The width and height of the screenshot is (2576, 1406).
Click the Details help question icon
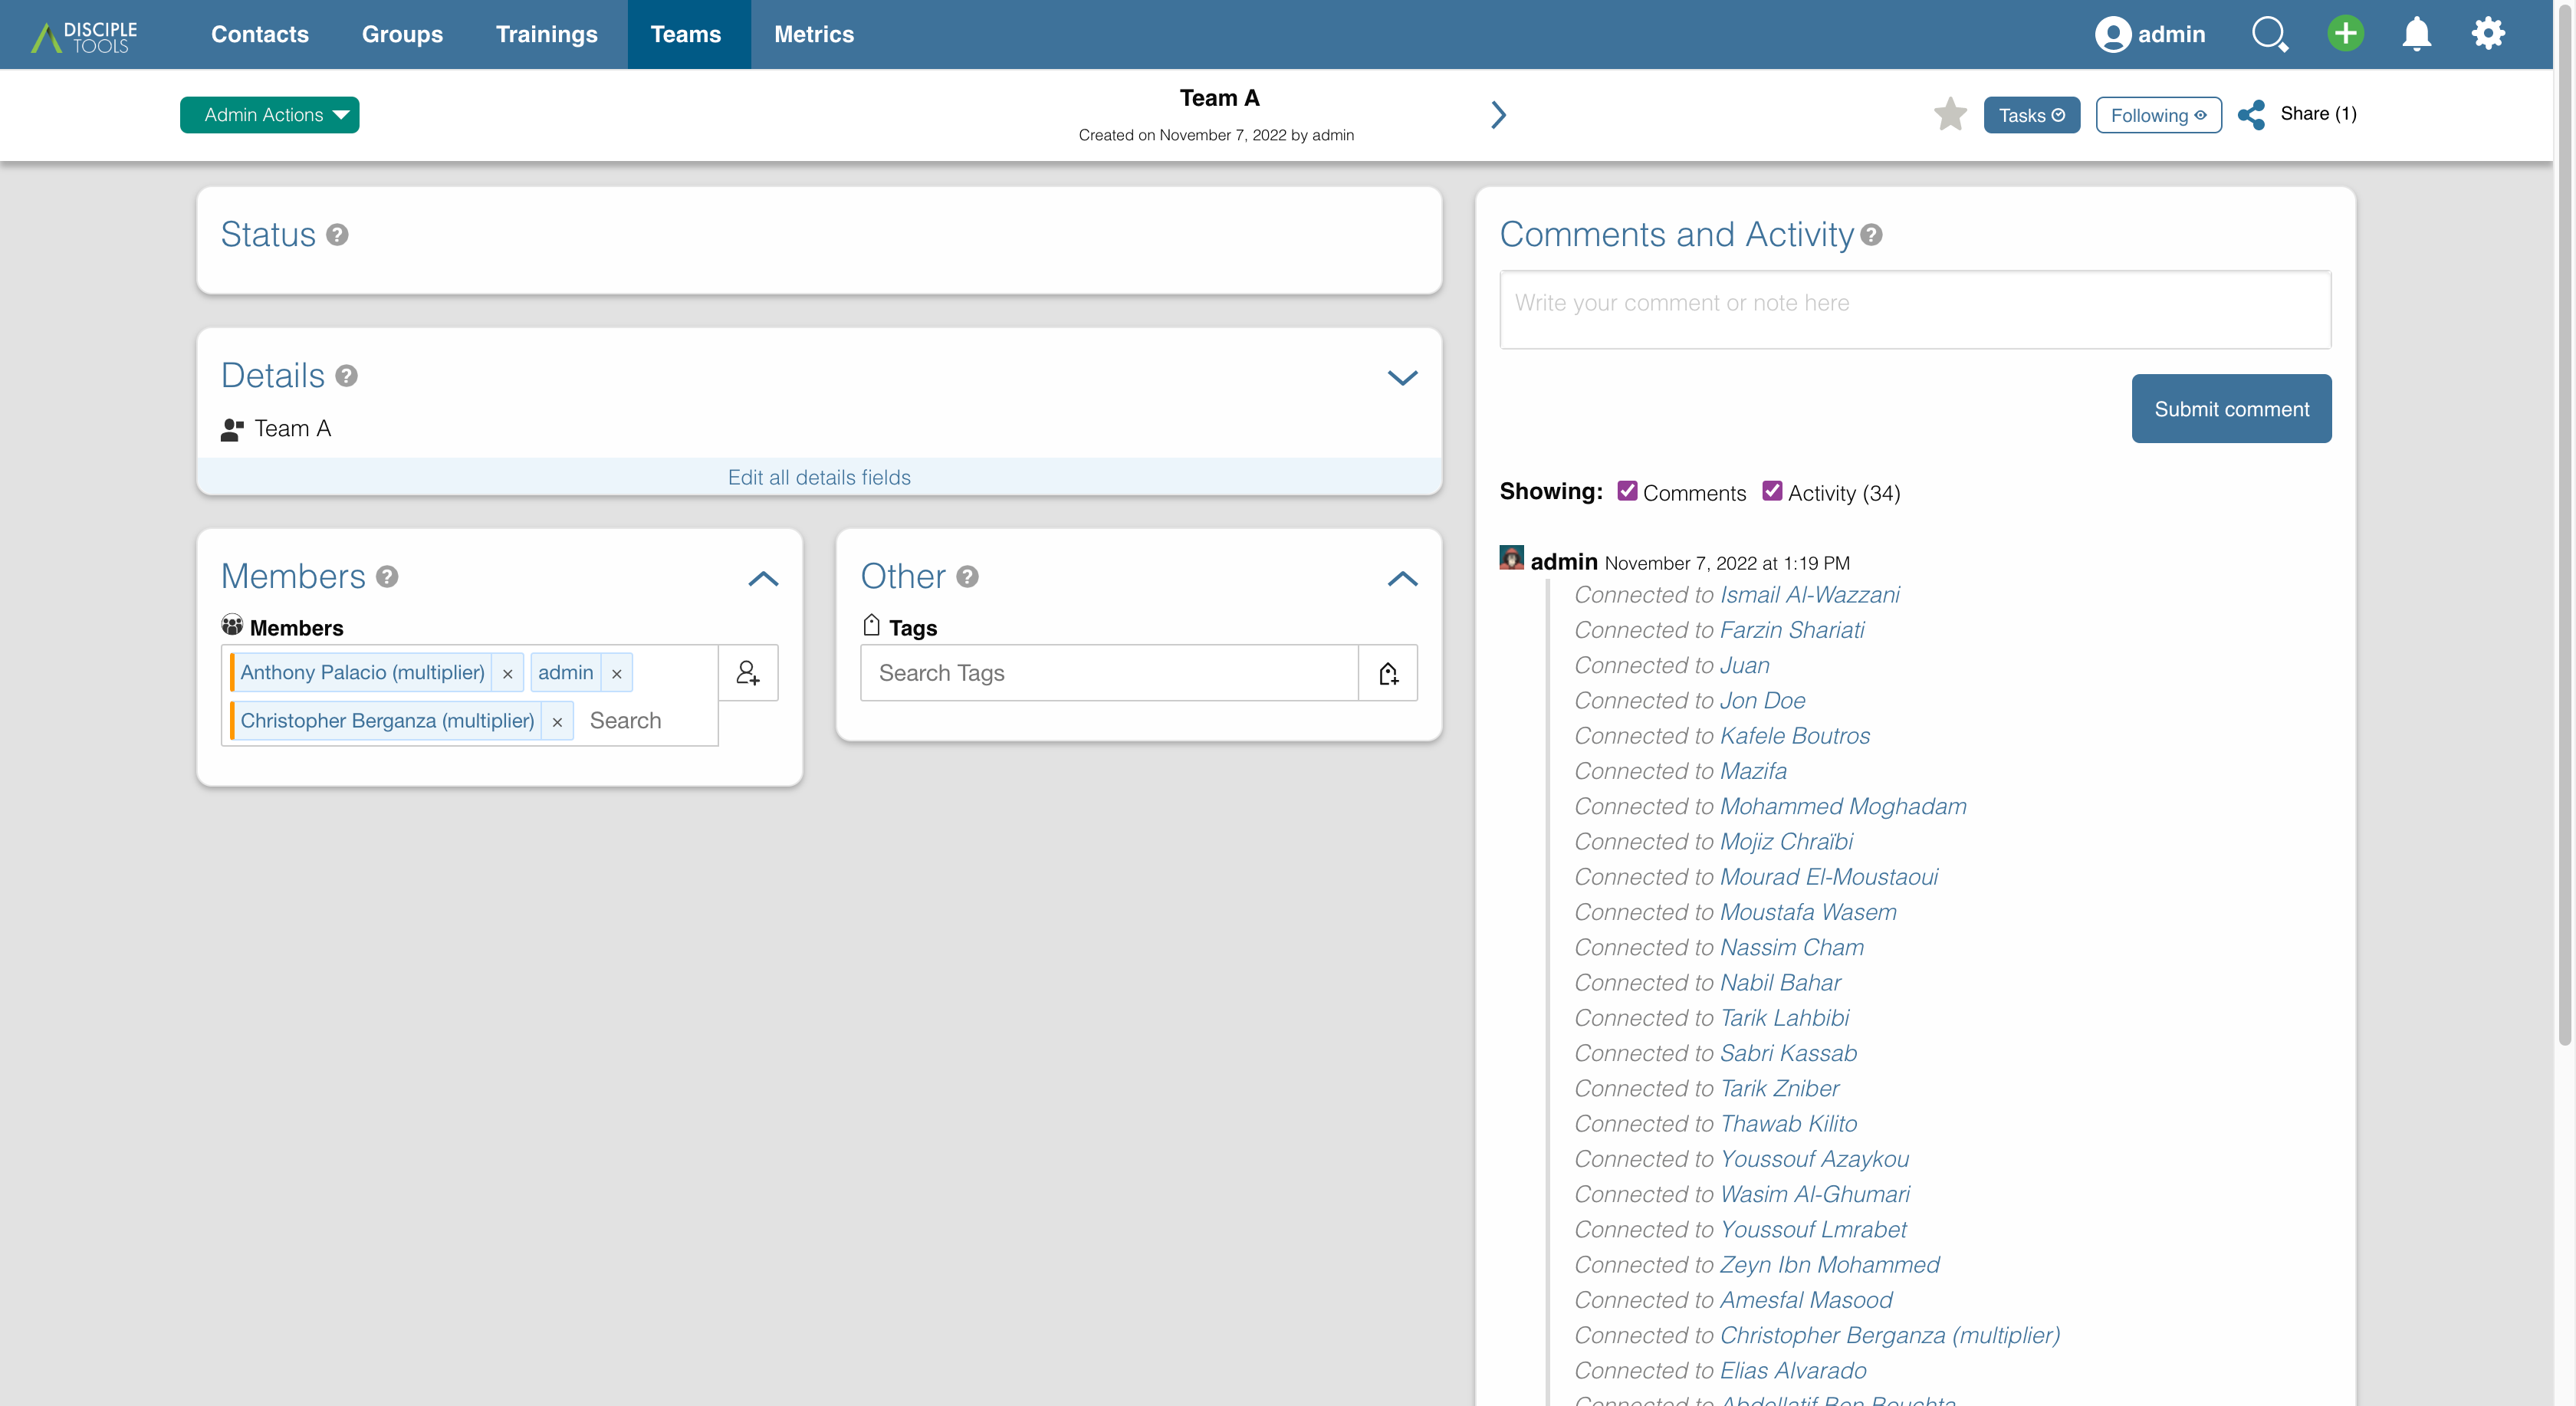(347, 376)
